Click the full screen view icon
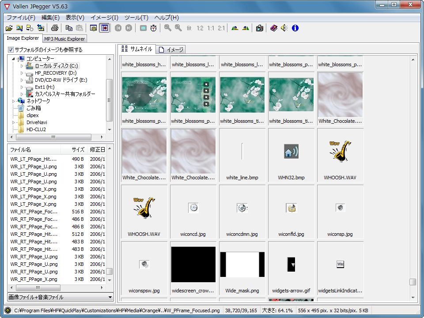This screenshot has height=318, width=424. click(143, 28)
